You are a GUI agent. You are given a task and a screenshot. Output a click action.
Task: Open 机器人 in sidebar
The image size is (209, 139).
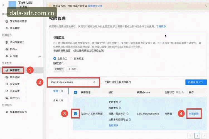11,49
